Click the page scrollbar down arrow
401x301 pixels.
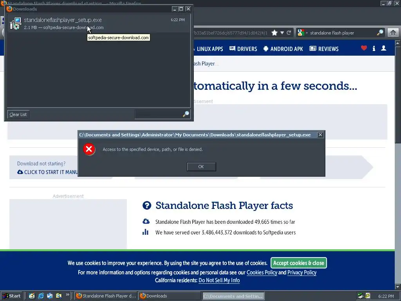pyautogui.click(x=398, y=286)
